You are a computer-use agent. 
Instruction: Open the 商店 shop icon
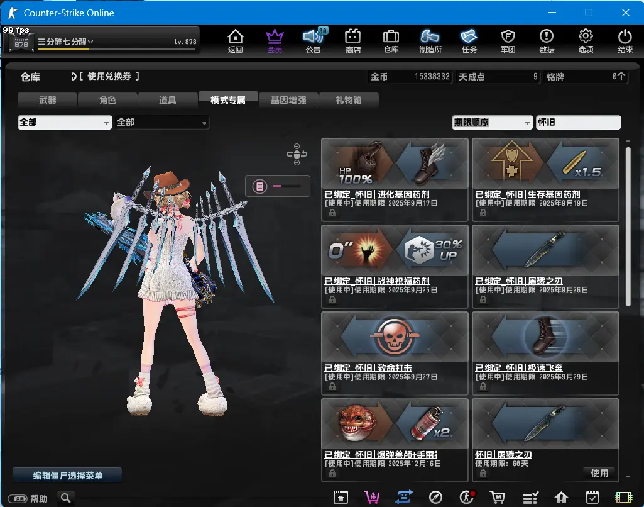353,41
